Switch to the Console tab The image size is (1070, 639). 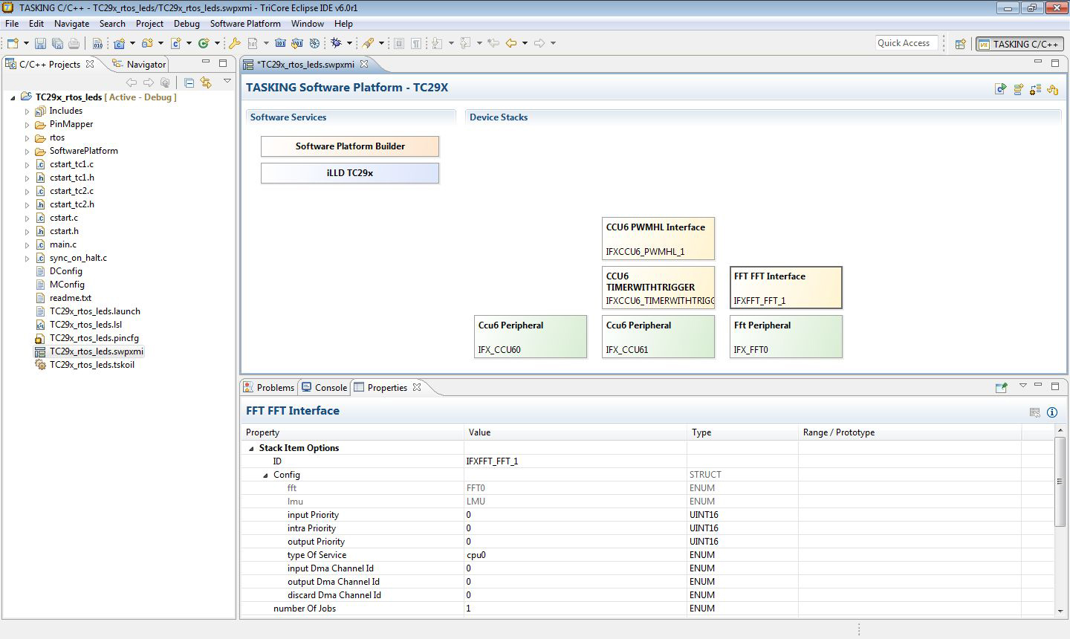coord(325,387)
